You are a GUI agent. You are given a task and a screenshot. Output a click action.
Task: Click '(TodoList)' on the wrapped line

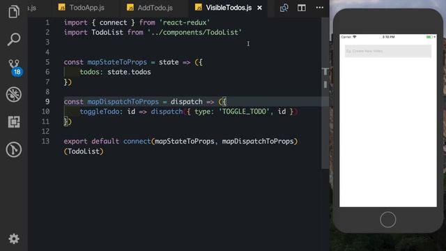coord(84,151)
